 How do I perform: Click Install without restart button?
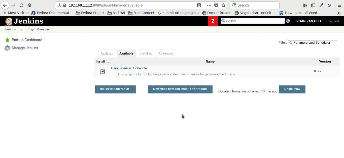tap(115, 89)
